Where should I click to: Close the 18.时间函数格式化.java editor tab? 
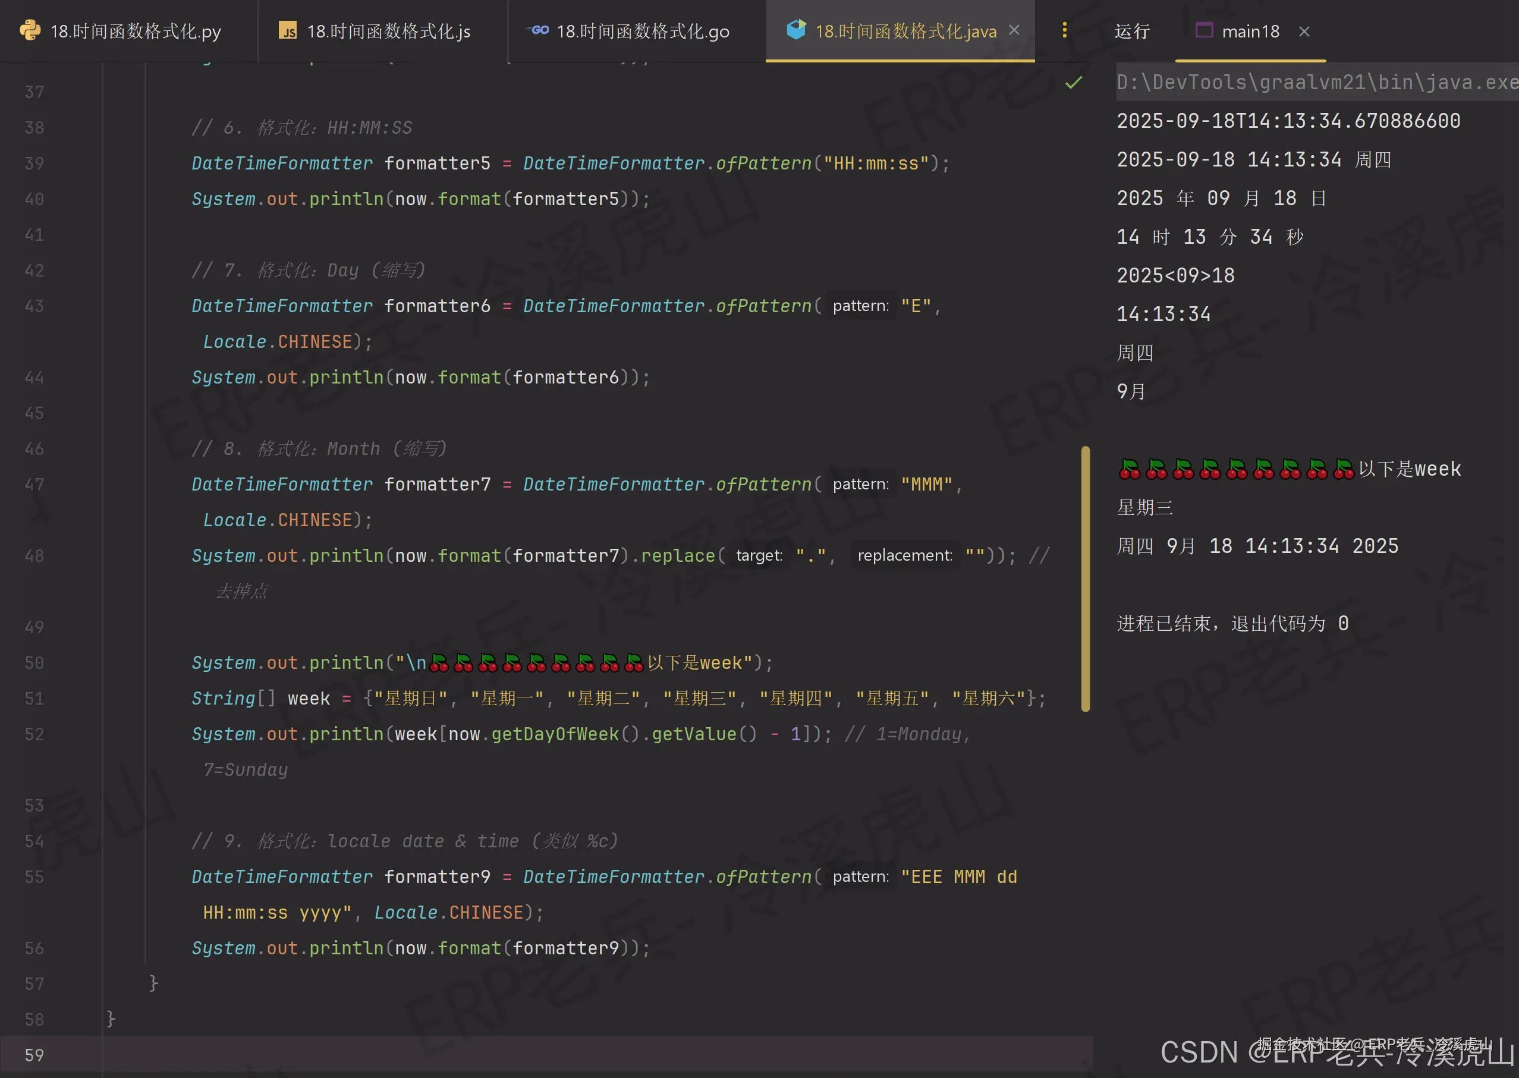pyautogui.click(x=1014, y=30)
